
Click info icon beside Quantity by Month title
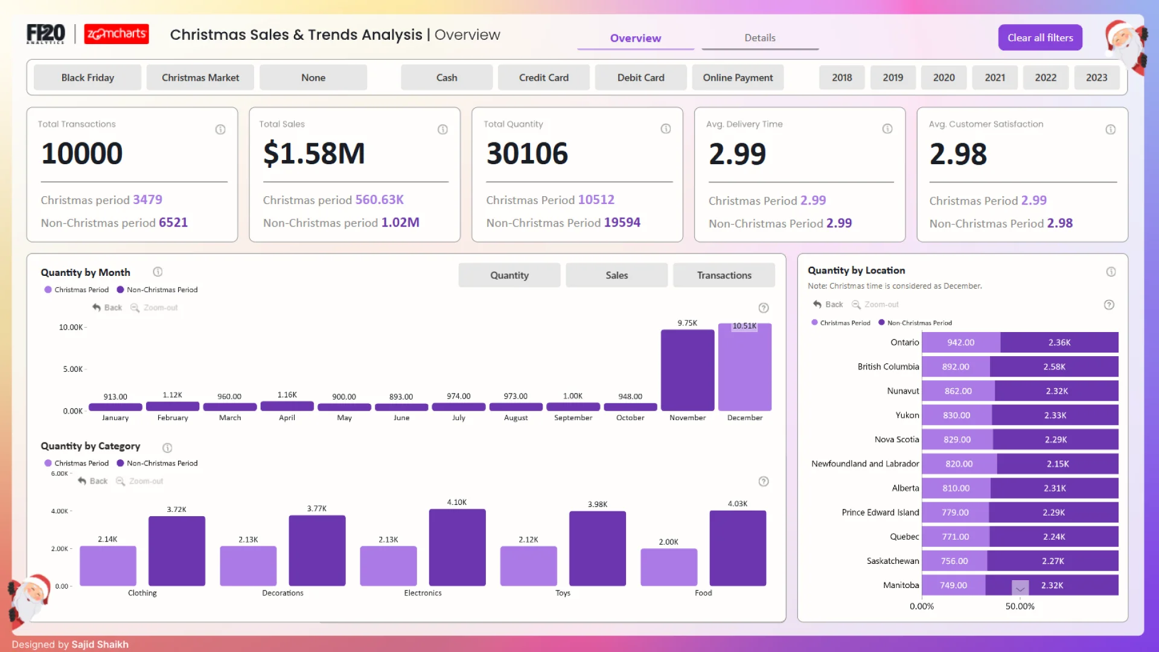click(158, 272)
